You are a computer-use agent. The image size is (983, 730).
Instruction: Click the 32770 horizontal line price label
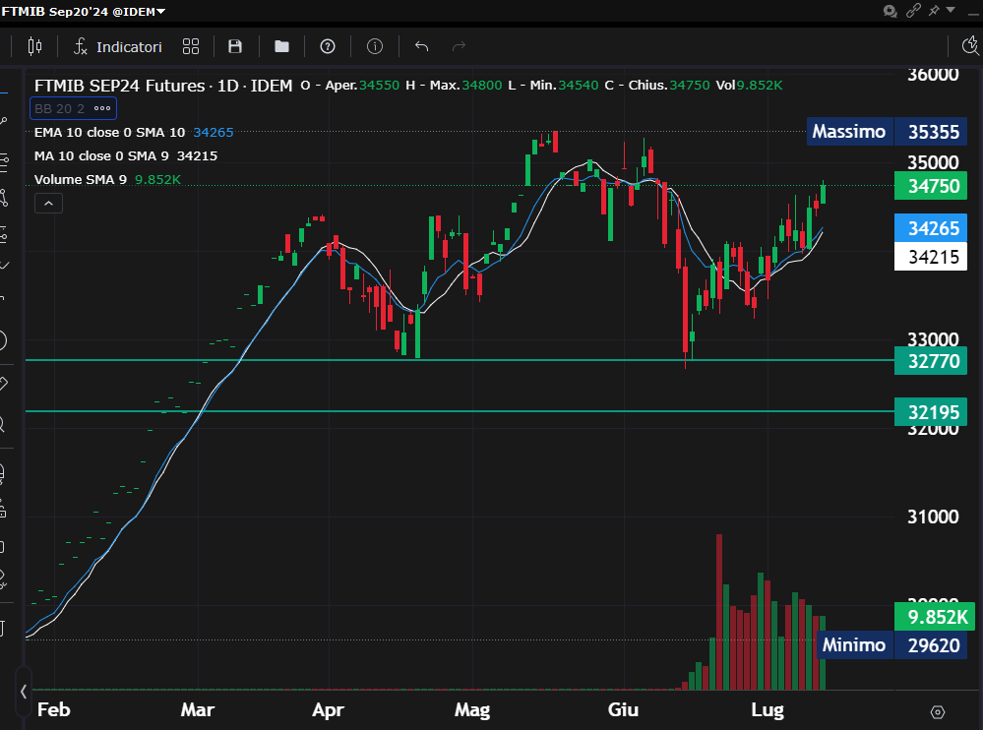pos(932,360)
